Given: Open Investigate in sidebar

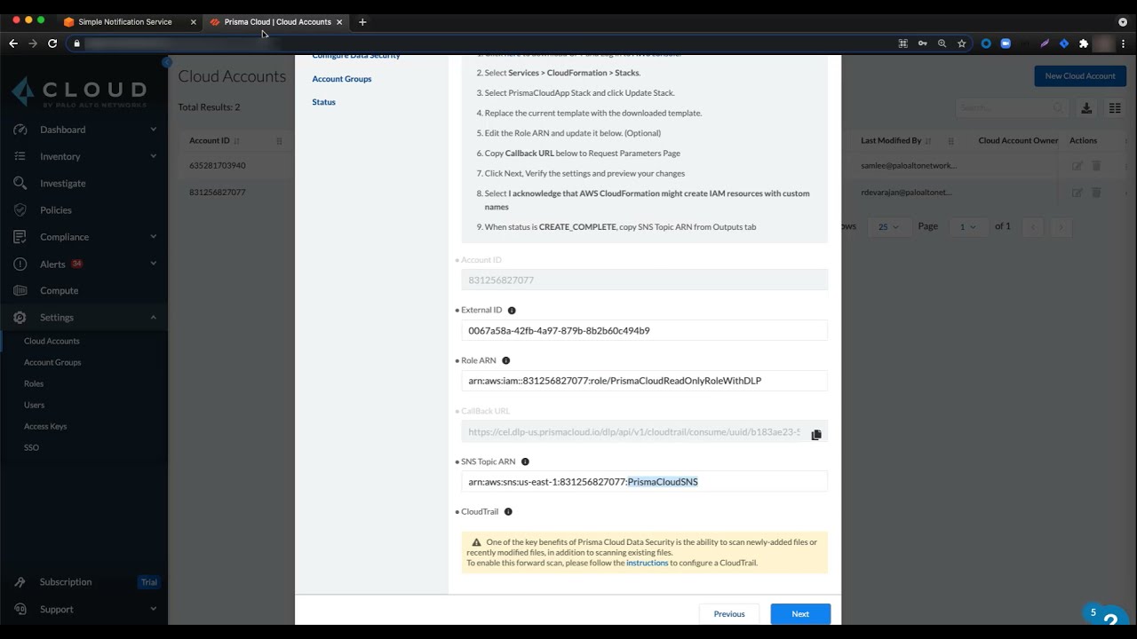Looking at the screenshot, I should pyautogui.click(x=62, y=183).
